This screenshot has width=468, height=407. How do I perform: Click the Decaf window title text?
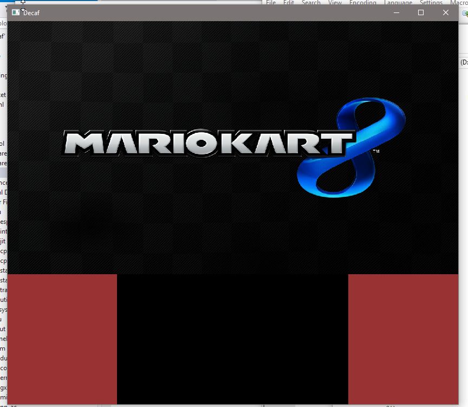click(x=31, y=12)
